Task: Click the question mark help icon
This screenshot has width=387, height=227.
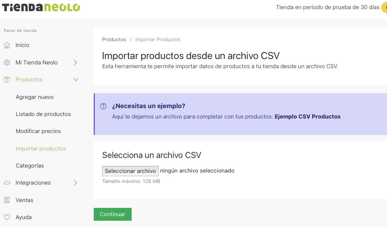Action: coord(103,106)
